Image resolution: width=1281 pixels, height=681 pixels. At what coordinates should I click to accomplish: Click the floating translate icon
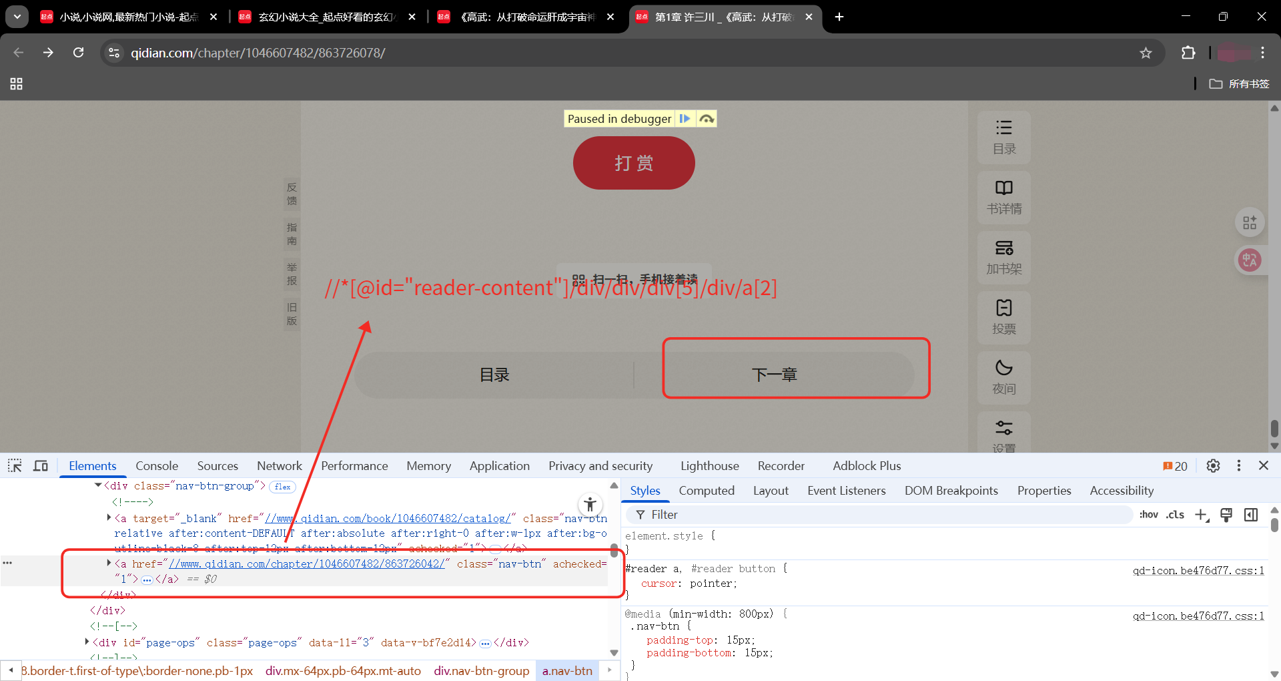pyautogui.click(x=1250, y=260)
